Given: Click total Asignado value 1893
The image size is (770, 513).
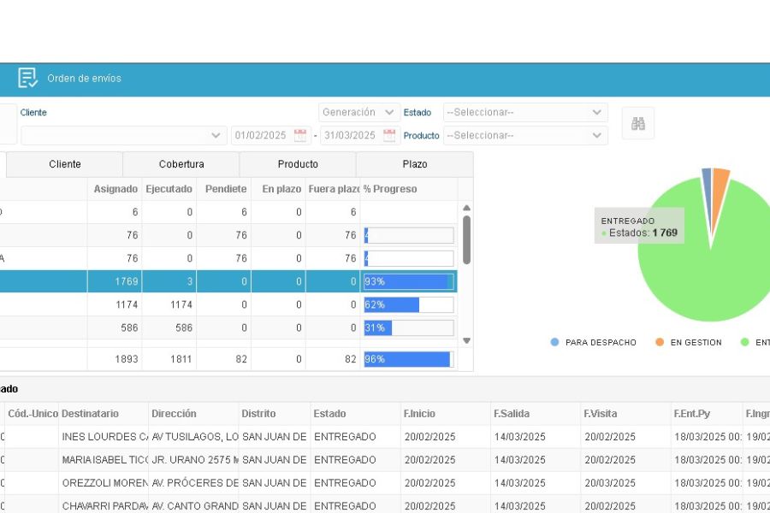Looking at the screenshot, I should point(127,359).
